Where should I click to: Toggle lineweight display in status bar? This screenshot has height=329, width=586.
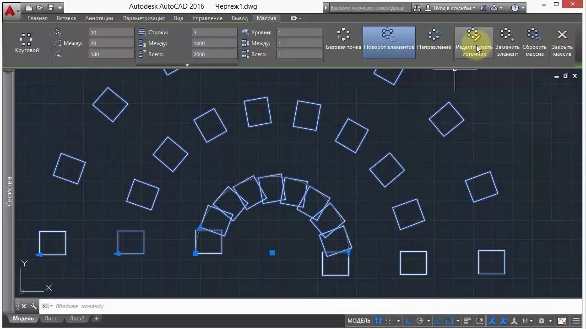[467, 321]
